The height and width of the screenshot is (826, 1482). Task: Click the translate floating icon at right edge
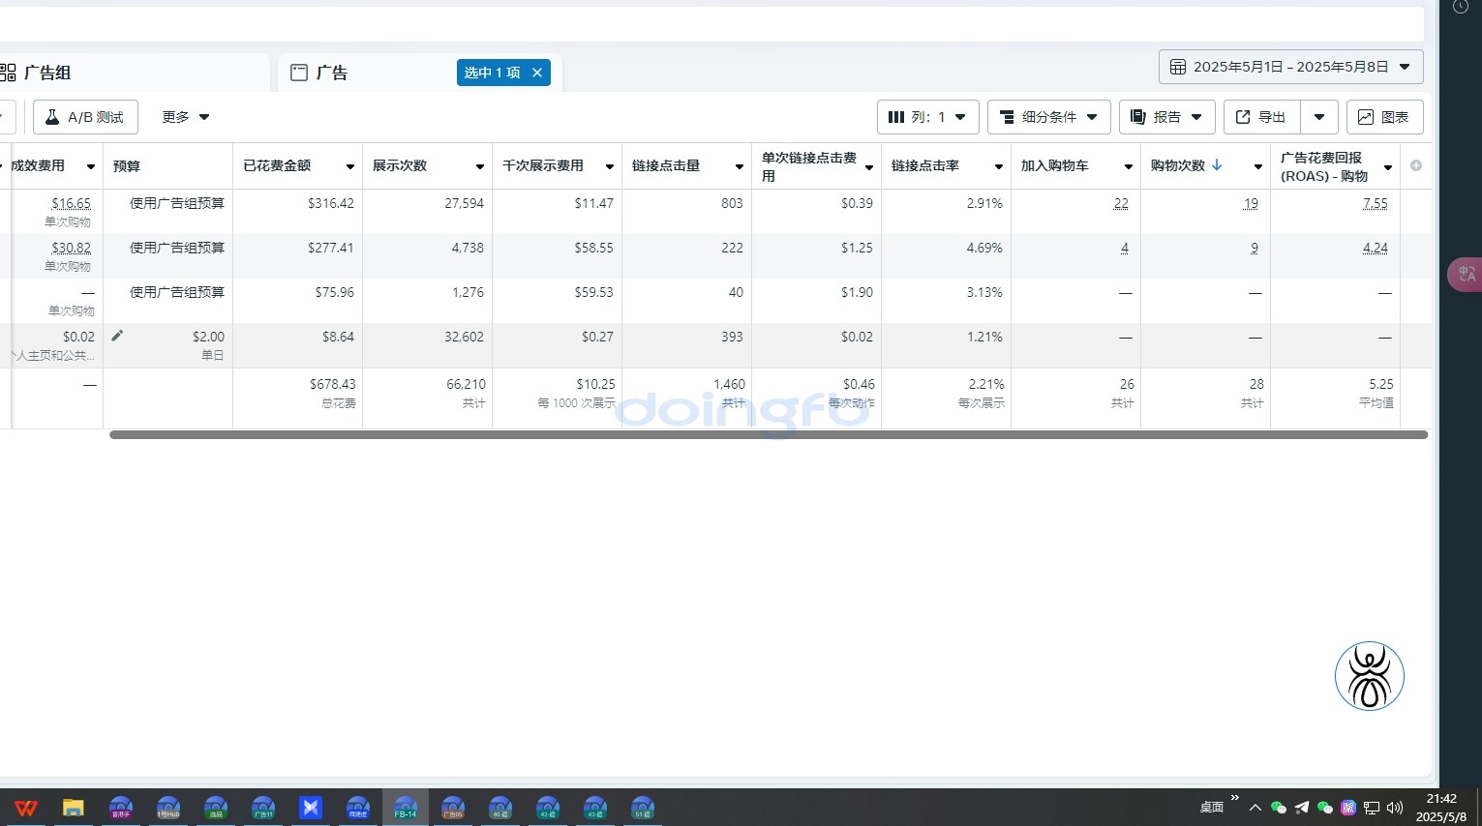click(x=1466, y=275)
